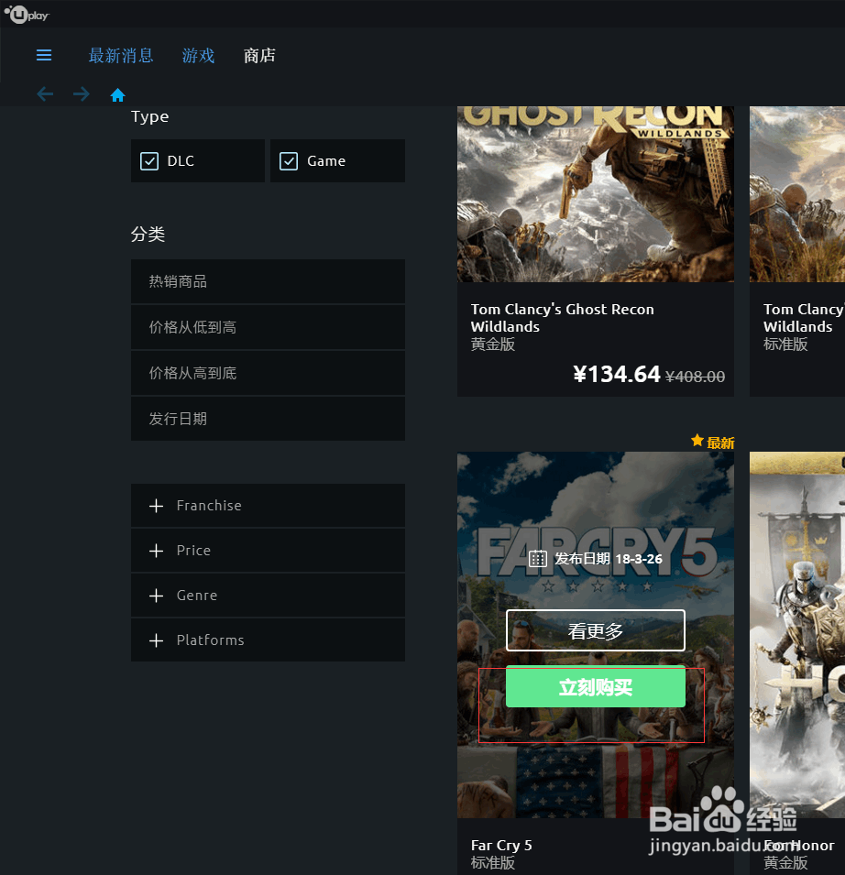The height and width of the screenshot is (875, 845).
Task: Click Tom Clancy's Ghost Recon Wildlands 黄金版 title
Action: click(562, 318)
